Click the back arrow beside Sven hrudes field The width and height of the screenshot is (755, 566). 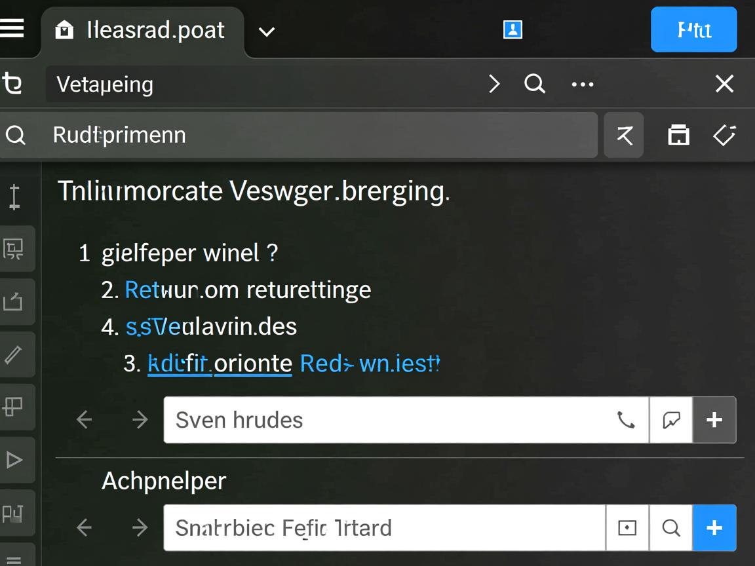point(84,420)
